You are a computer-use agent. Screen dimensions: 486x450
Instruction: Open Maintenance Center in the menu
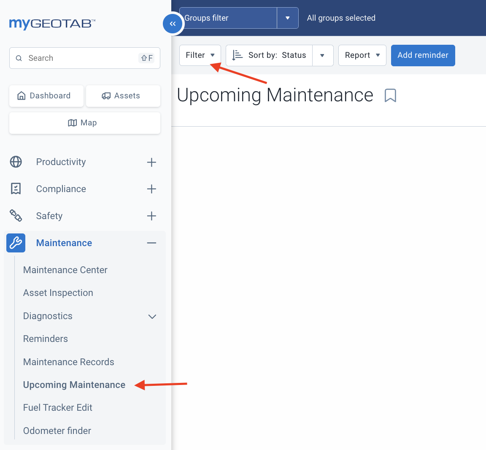(65, 270)
